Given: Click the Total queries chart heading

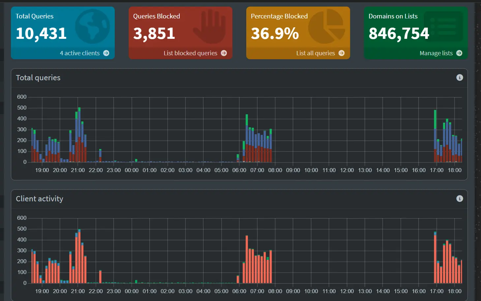Looking at the screenshot, I should pos(38,78).
